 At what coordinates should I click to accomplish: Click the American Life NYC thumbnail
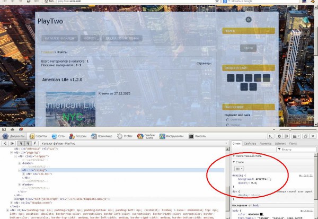click(x=70, y=109)
